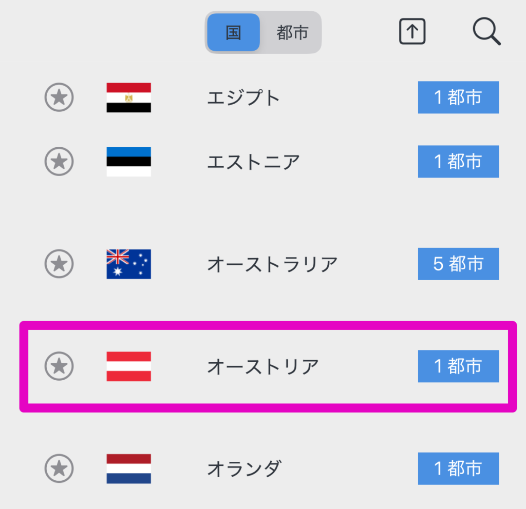
Task: Select the Australia flag icon
Action: click(128, 264)
